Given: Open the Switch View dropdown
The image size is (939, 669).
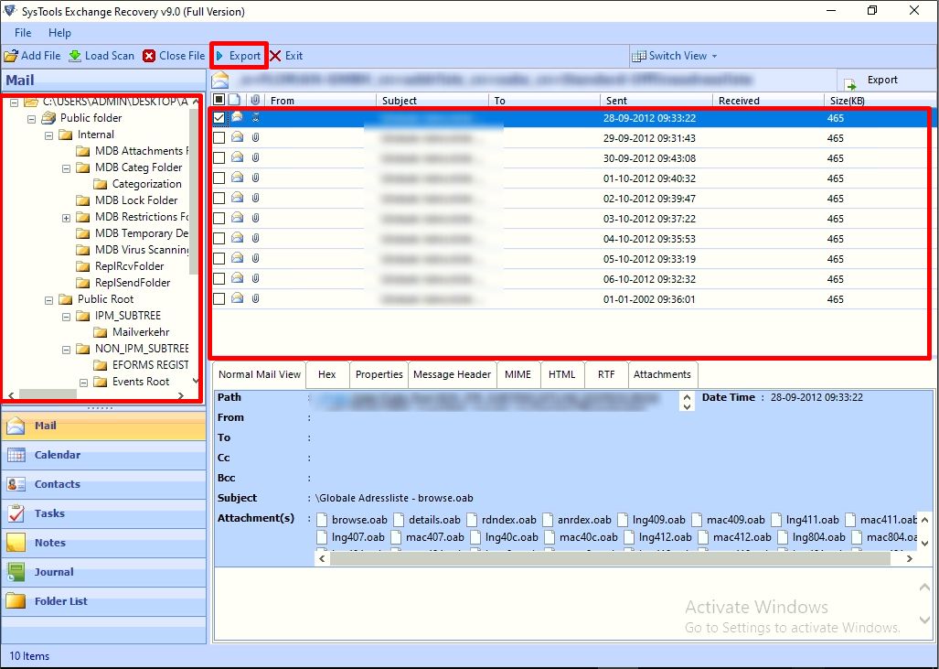Looking at the screenshot, I should [675, 56].
